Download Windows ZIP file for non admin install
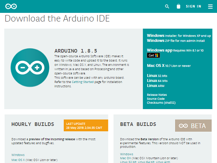This screenshot has height=163, width=217. point(176,40)
